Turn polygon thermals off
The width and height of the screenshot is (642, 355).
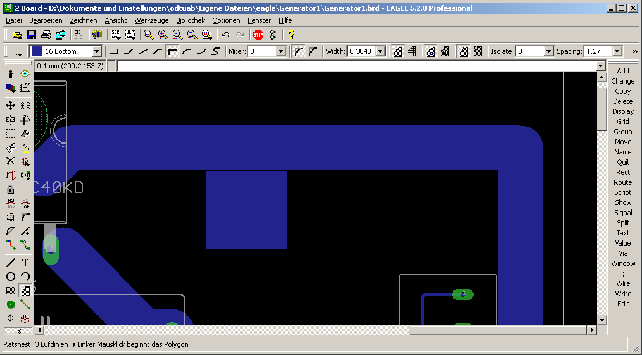[444, 51]
